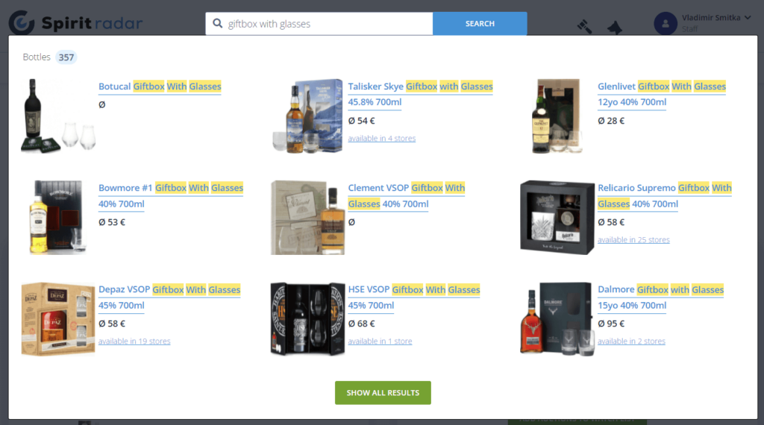Select the Dalmore 15yo bottle thumbnail
This screenshot has width=764, height=425.
557,319
